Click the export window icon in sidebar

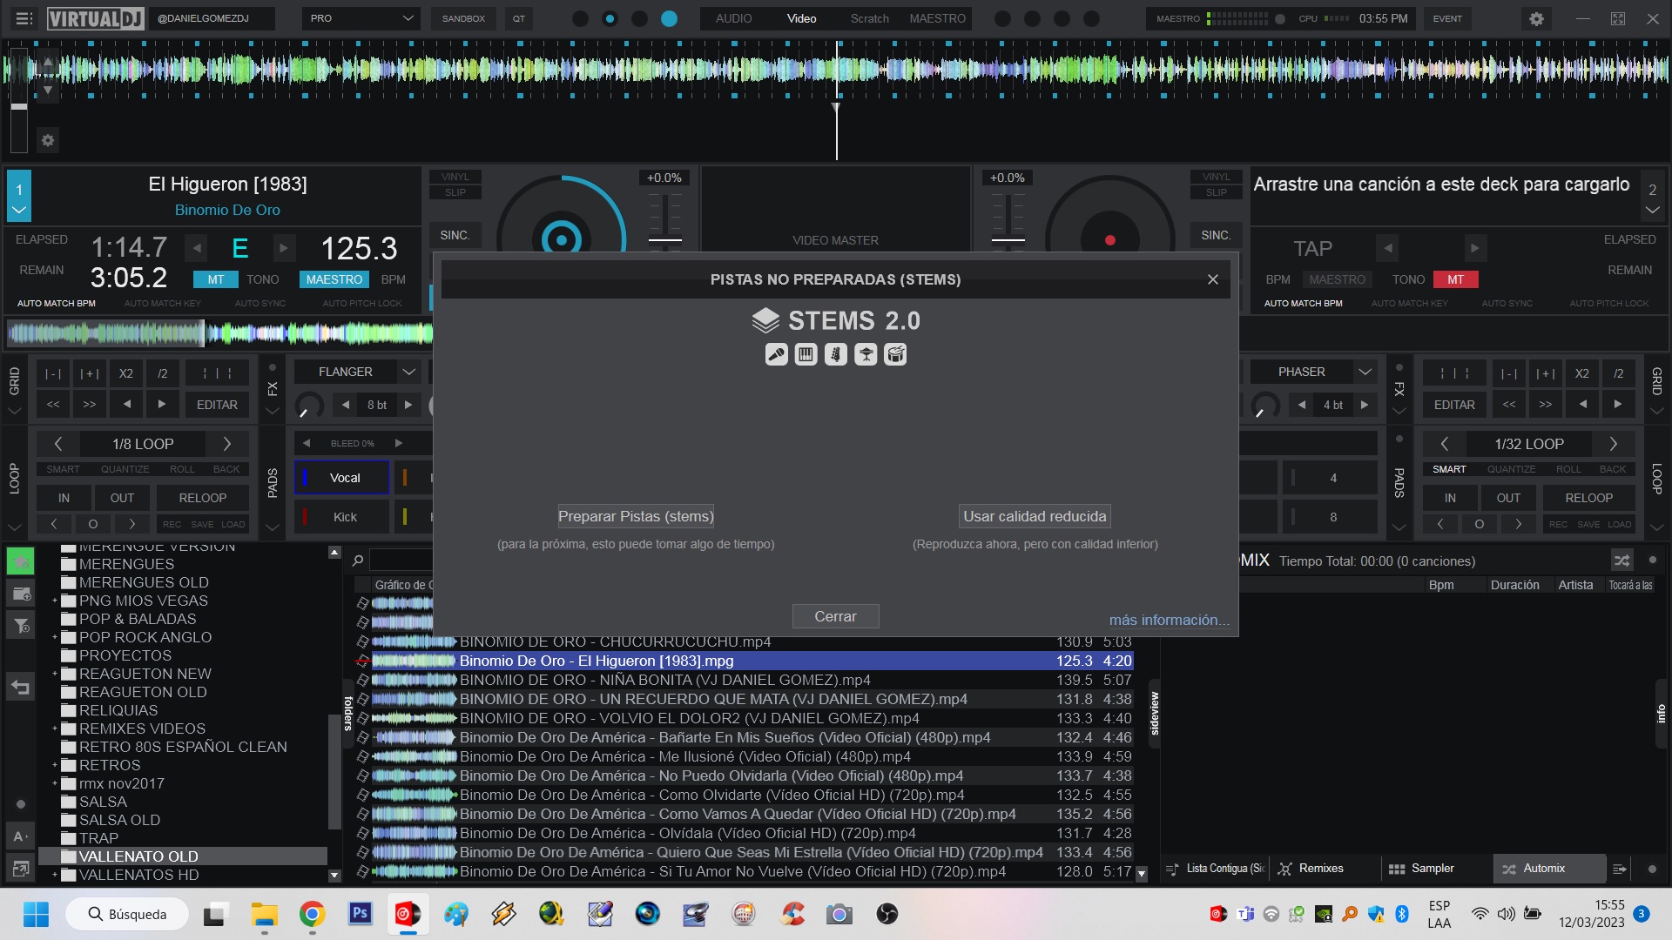pos(20,868)
